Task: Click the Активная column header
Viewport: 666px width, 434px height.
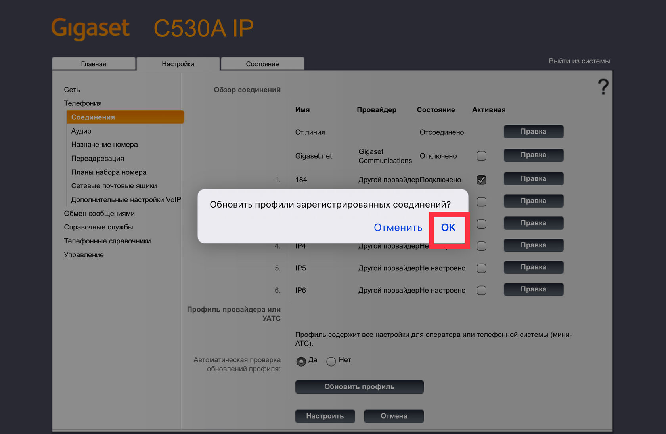Action: [489, 110]
